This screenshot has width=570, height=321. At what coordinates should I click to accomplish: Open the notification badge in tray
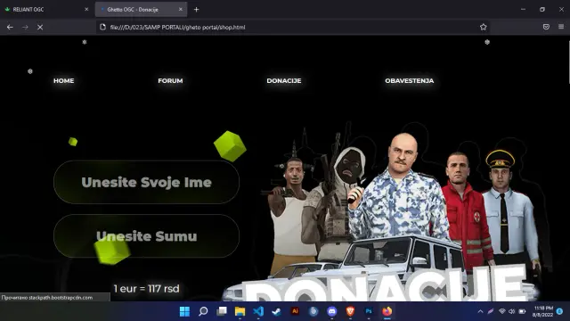point(560,311)
